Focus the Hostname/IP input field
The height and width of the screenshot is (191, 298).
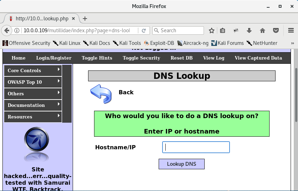[x=196, y=147]
